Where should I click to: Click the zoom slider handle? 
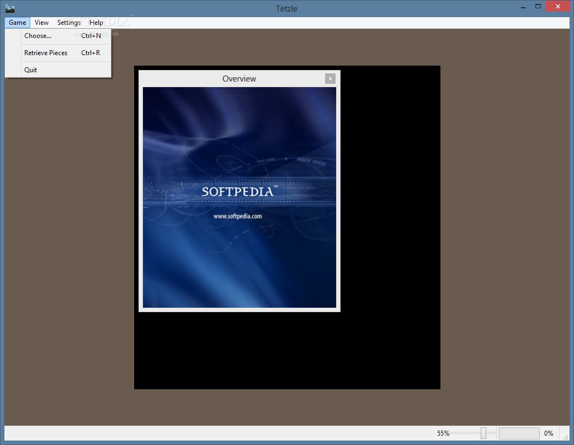coord(483,433)
